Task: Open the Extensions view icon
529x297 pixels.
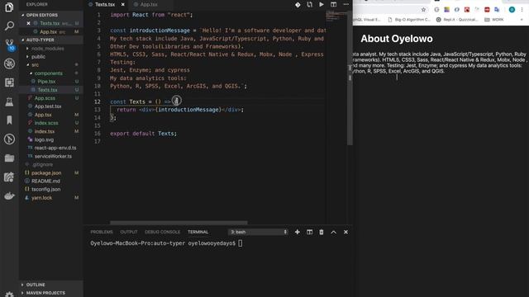Action: (x=9, y=82)
